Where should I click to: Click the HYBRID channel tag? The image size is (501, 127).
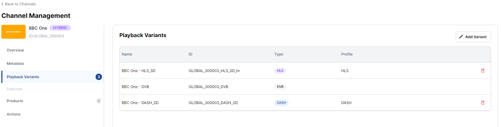[60, 28]
